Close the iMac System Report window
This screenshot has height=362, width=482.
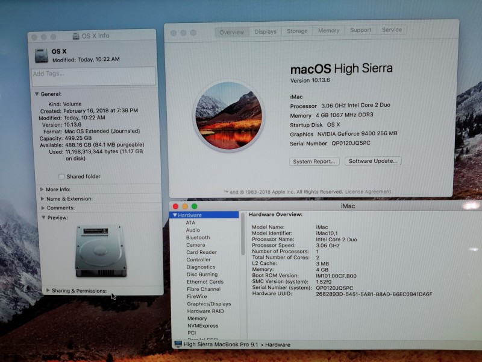[175, 206]
